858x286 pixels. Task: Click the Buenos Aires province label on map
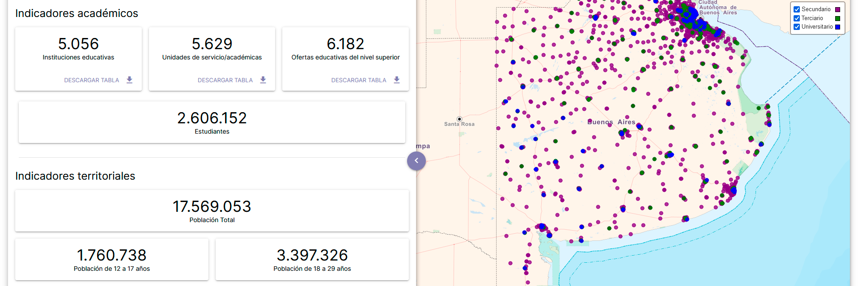(x=611, y=122)
